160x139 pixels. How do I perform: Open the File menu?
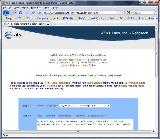[x=4, y=8]
